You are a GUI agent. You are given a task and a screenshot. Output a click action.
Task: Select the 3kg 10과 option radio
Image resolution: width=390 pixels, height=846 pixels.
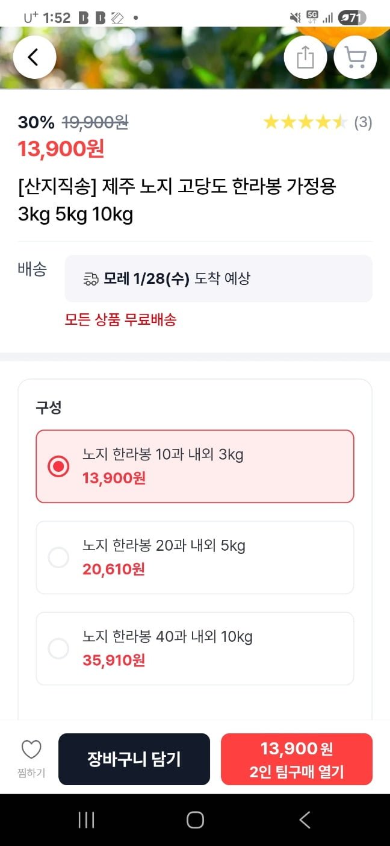pos(58,466)
